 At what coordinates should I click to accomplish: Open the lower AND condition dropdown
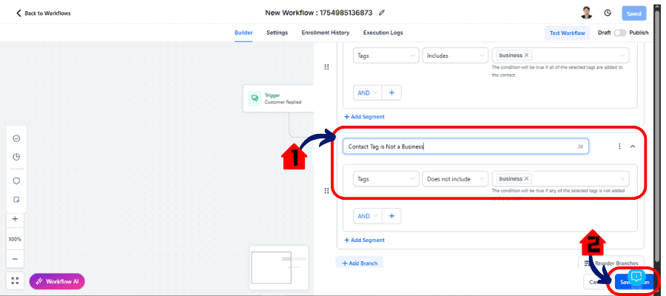367,216
